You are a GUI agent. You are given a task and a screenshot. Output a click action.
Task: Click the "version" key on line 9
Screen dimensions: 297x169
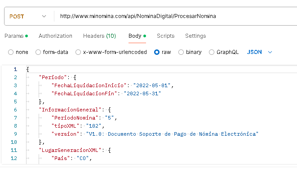pyautogui.click(x=65, y=134)
